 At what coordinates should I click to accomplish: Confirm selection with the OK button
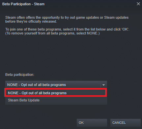[x=92, y=123]
